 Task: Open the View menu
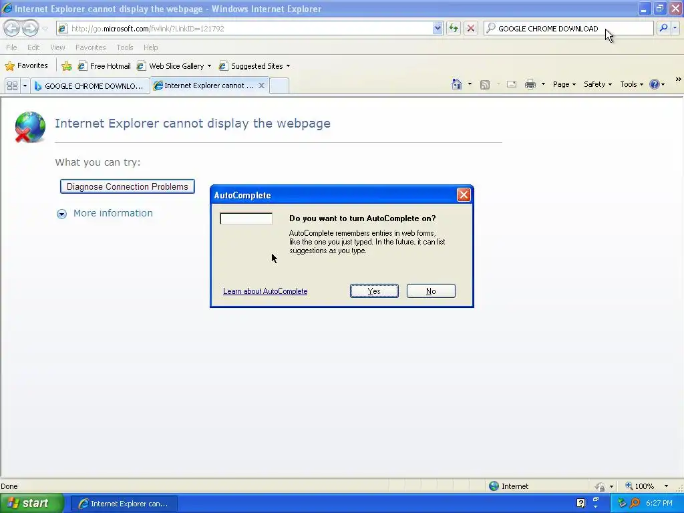tap(57, 47)
